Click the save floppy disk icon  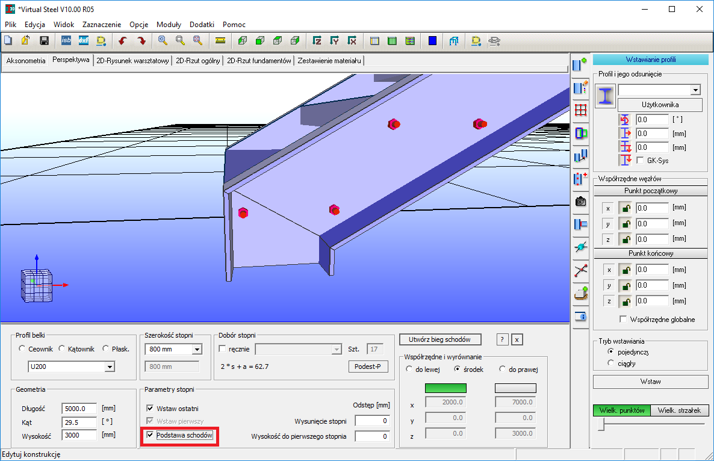[x=44, y=41]
